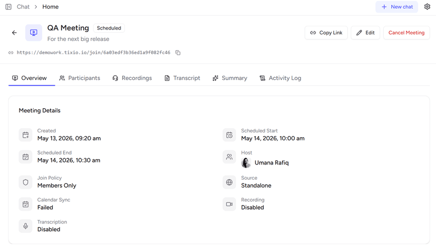
Task: Click the Host people icon
Action: (x=230, y=157)
